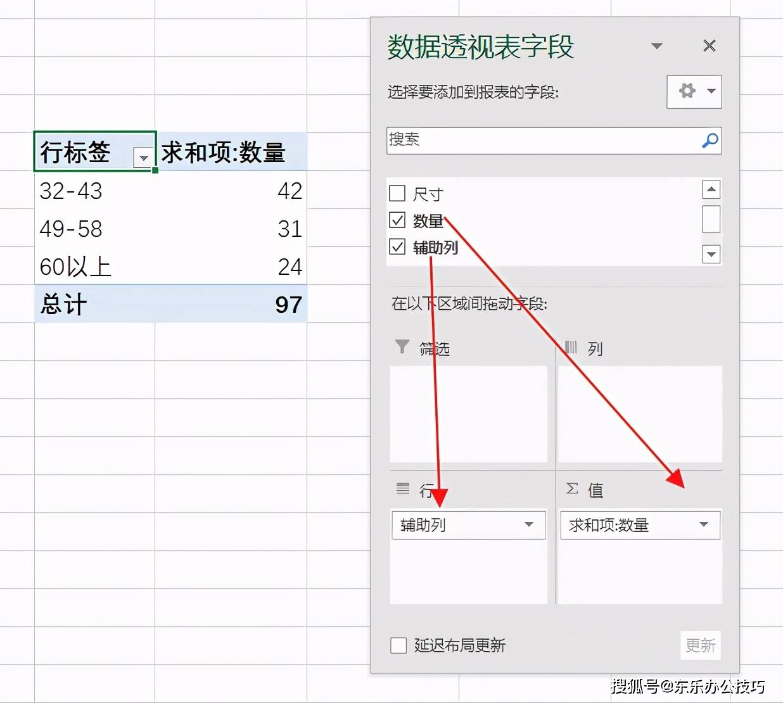Expand the 求和项:数量 value field dropdown

pos(704,524)
